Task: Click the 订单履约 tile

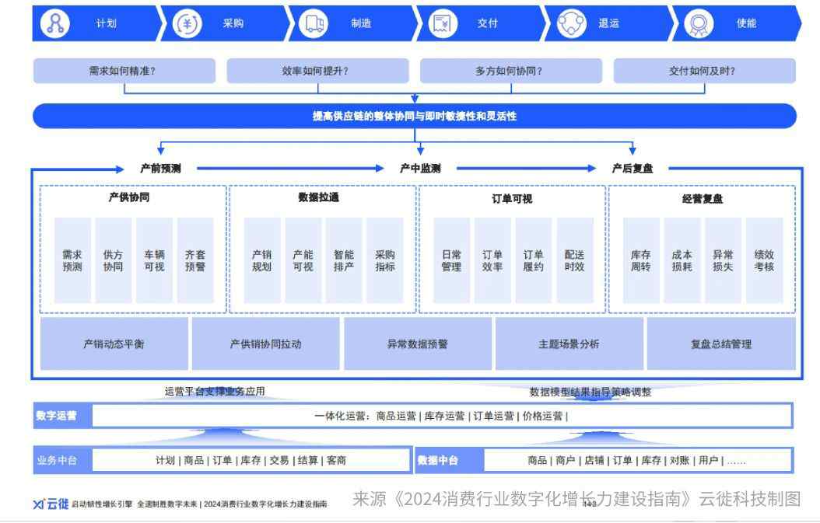Action: (534, 261)
